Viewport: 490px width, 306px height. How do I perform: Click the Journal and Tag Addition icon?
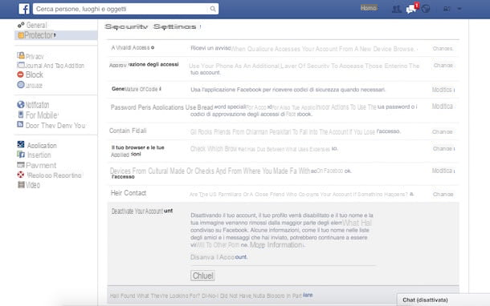(20, 65)
